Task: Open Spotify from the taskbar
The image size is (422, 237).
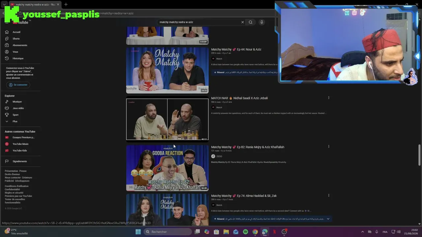Action: coord(245,232)
